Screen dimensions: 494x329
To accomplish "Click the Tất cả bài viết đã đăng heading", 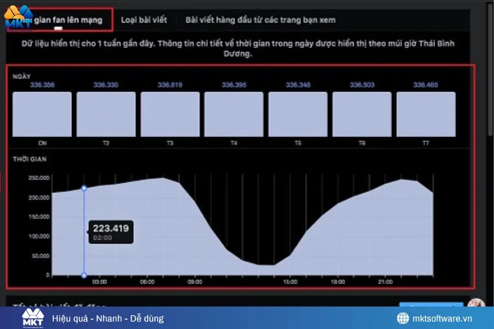I will pos(59,305).
